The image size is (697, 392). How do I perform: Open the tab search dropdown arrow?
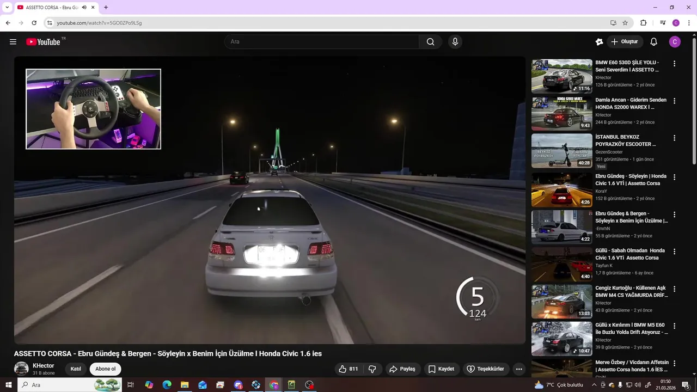[x=7, y=8]
